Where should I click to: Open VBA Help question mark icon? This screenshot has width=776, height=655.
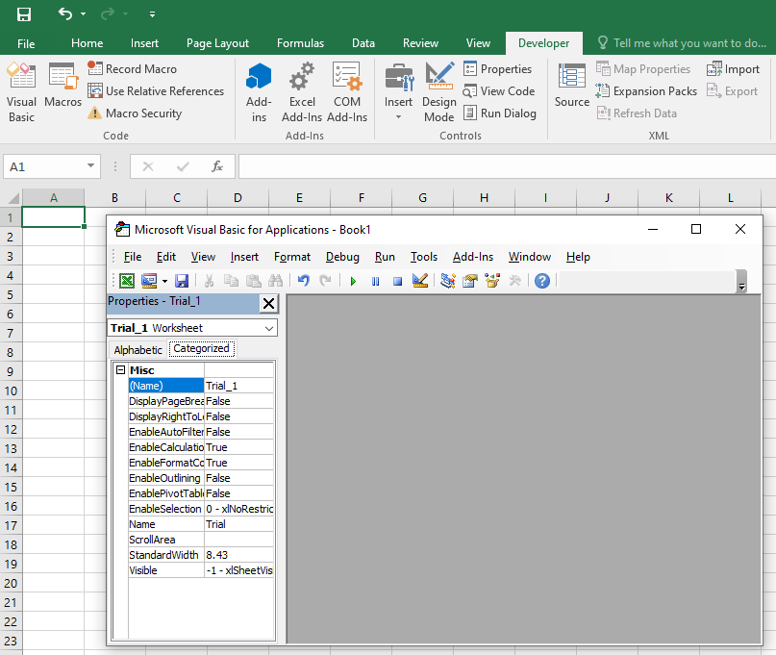coord(542,281)
